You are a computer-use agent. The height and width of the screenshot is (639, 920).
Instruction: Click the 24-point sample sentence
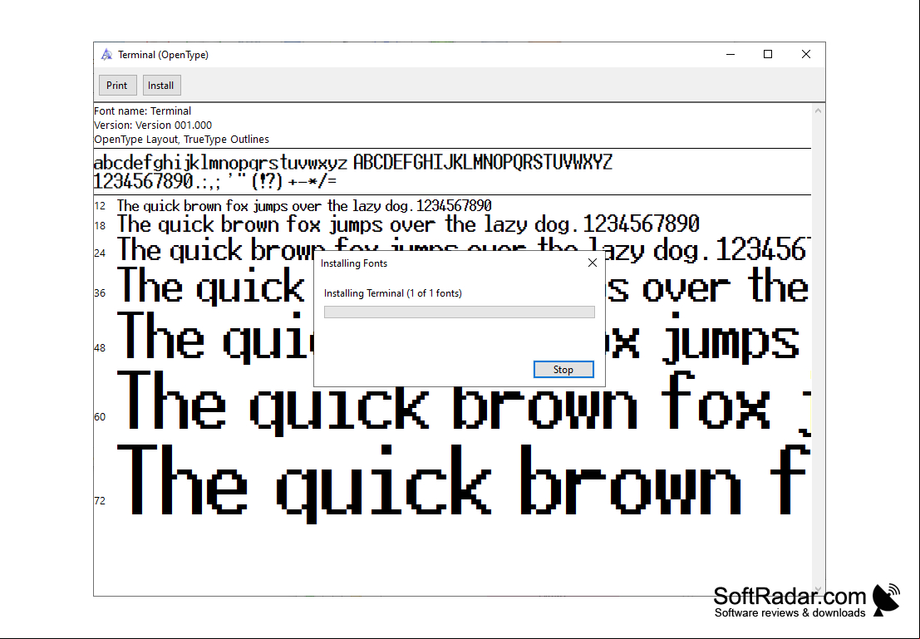pos(464,250)
